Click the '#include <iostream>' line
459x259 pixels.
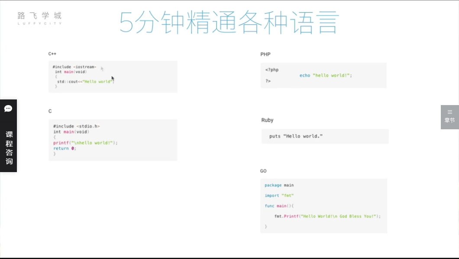[x=74, y=67]
